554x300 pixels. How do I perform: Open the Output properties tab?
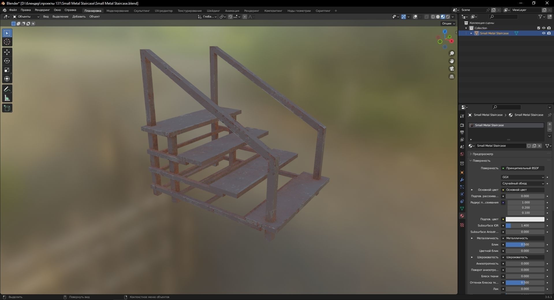tap(462, 132)
